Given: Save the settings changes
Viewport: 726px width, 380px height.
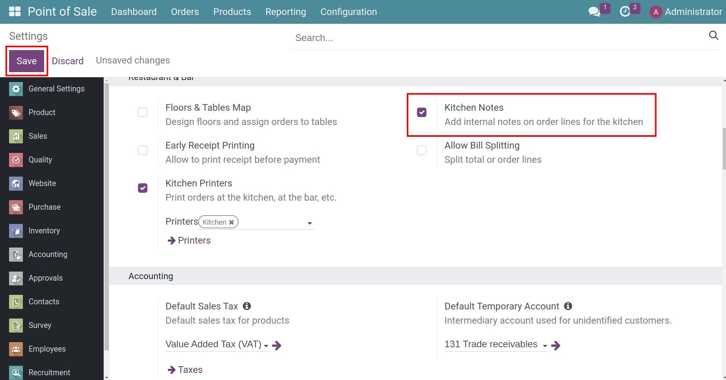Looking at the screenshot, I should point(26,61).
